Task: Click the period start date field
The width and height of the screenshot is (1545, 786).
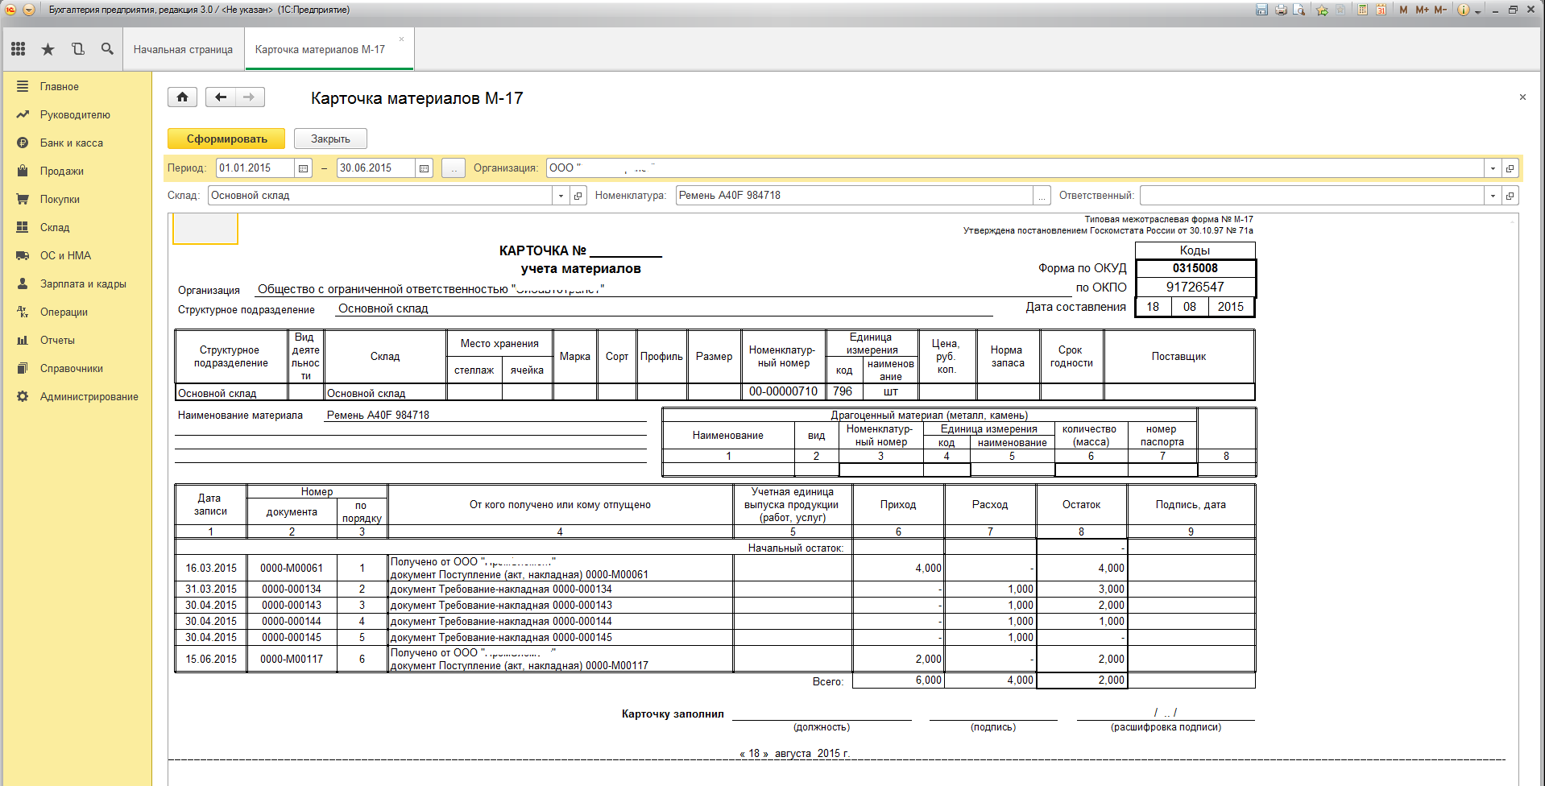Action: pyautogui.click(x=255, y=168)
